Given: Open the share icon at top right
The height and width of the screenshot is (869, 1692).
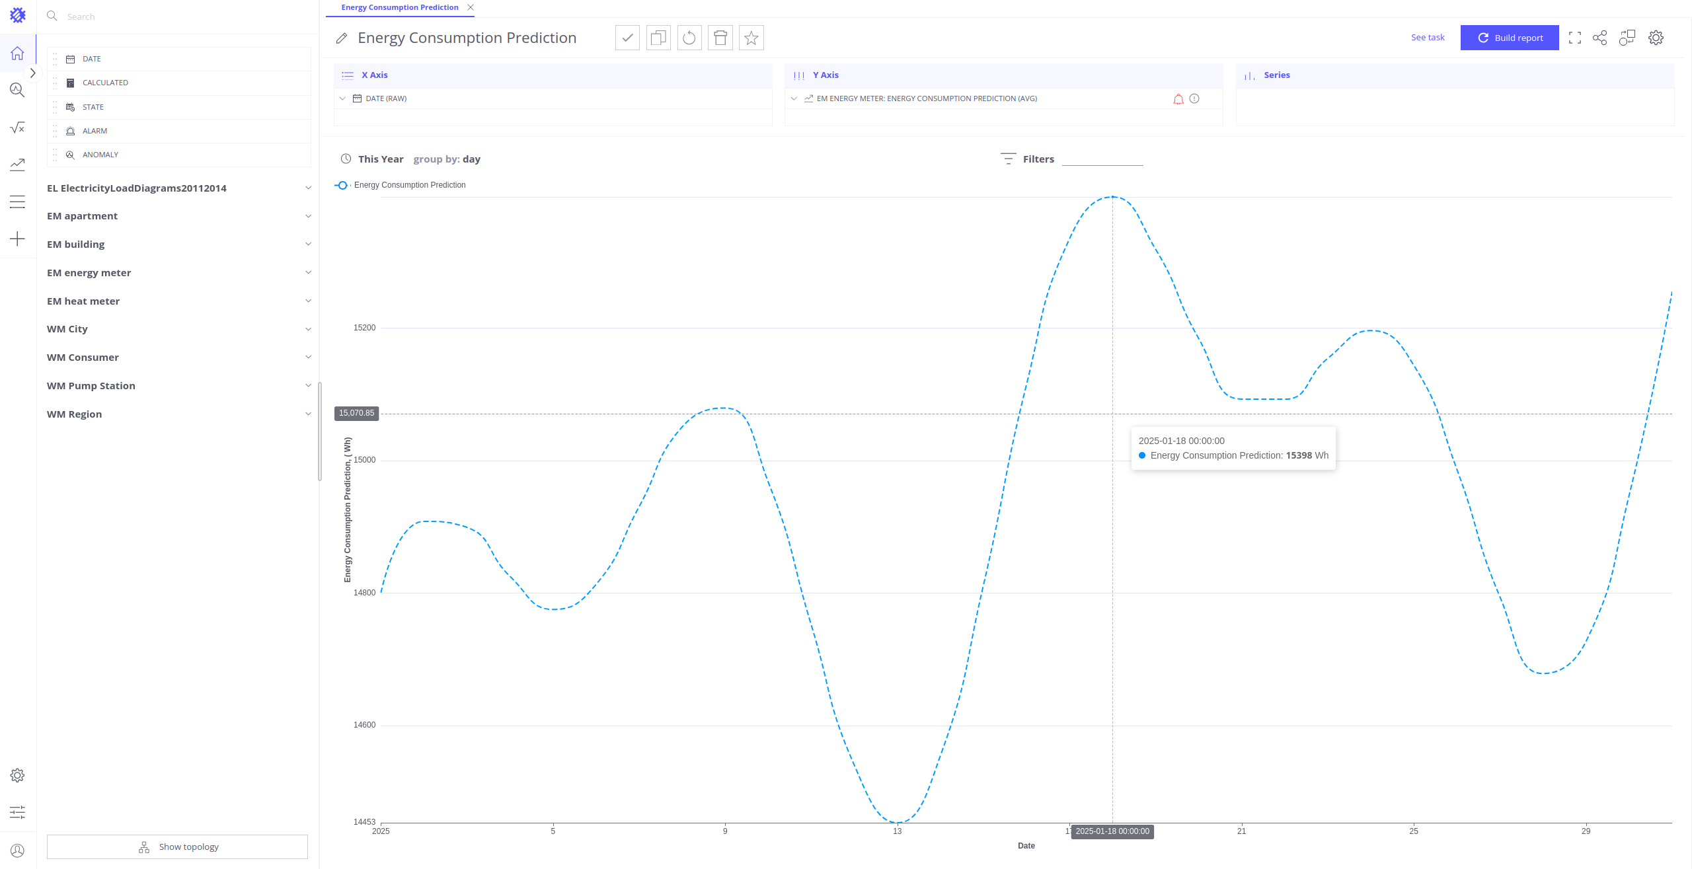Looking at the screenshot, I should pyautogui.click(x=1599, y=38).
